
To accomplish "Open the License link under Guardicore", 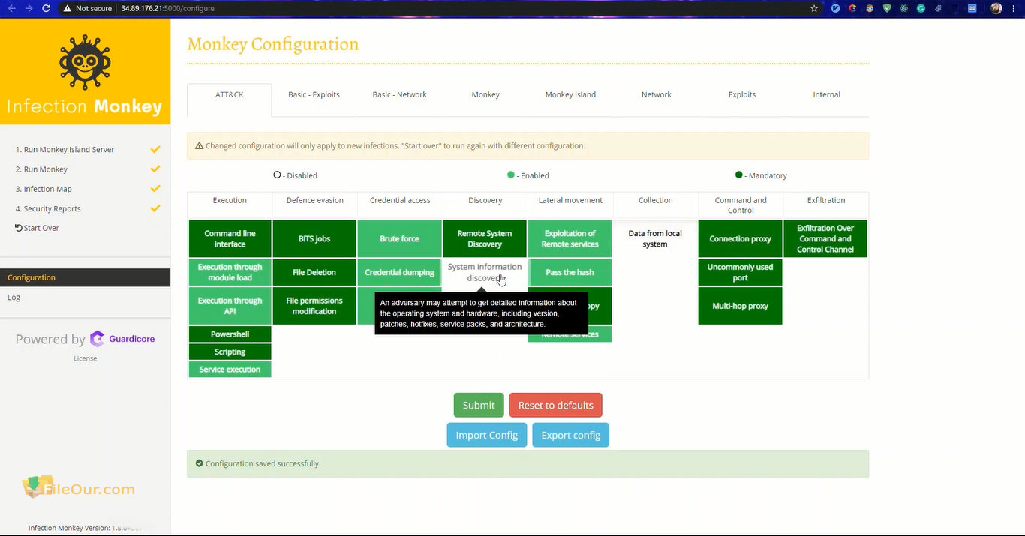I will coord(85,358).
